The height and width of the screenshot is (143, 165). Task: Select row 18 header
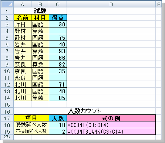tap(7, 125)
